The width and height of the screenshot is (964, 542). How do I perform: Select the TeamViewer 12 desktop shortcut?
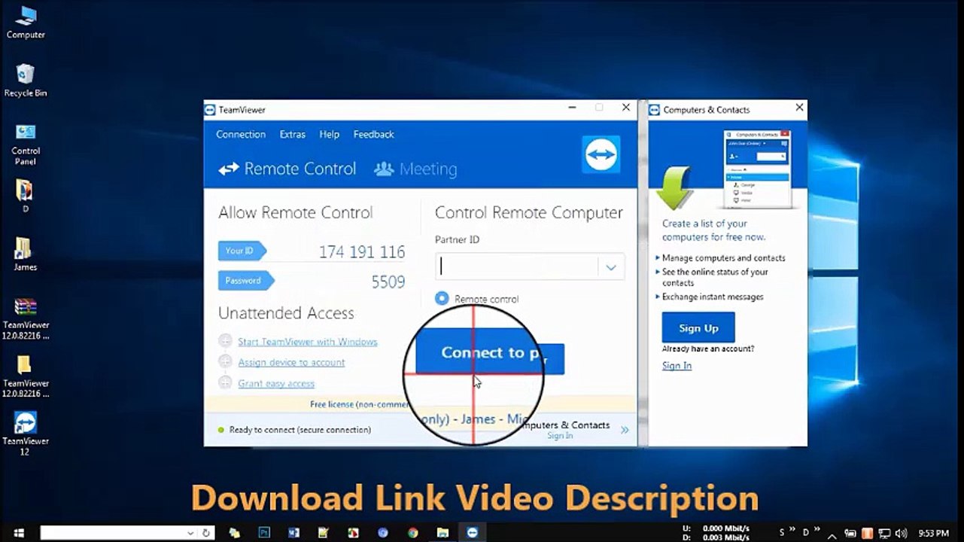(26, 434)
